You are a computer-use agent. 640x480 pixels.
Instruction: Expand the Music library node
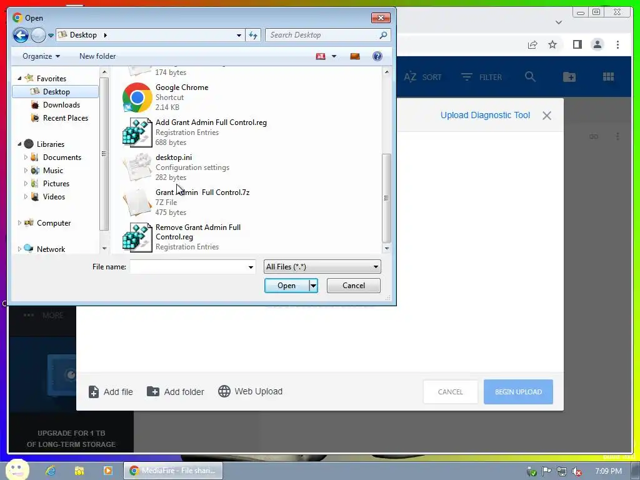click(x=26, y=170)
